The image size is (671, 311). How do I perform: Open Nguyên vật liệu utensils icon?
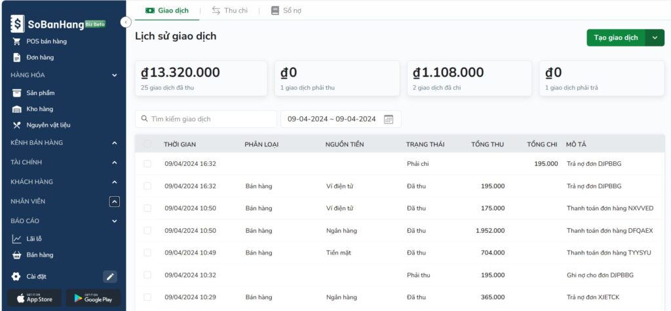pos(16,125)
